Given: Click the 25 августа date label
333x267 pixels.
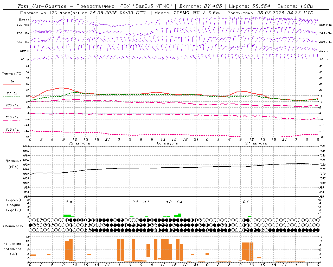Looking at the screenshot, I should (79, 143).
